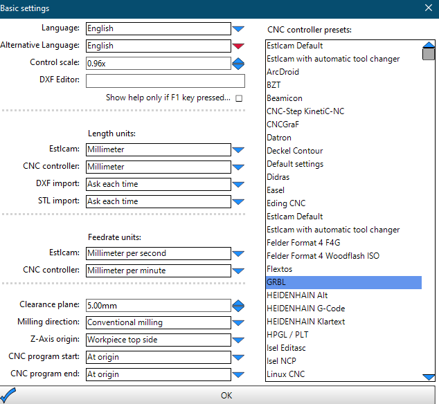Screen dimensions: 439x404
Task: Adjust the Clearance plane stepper
Action: [238, 305]
